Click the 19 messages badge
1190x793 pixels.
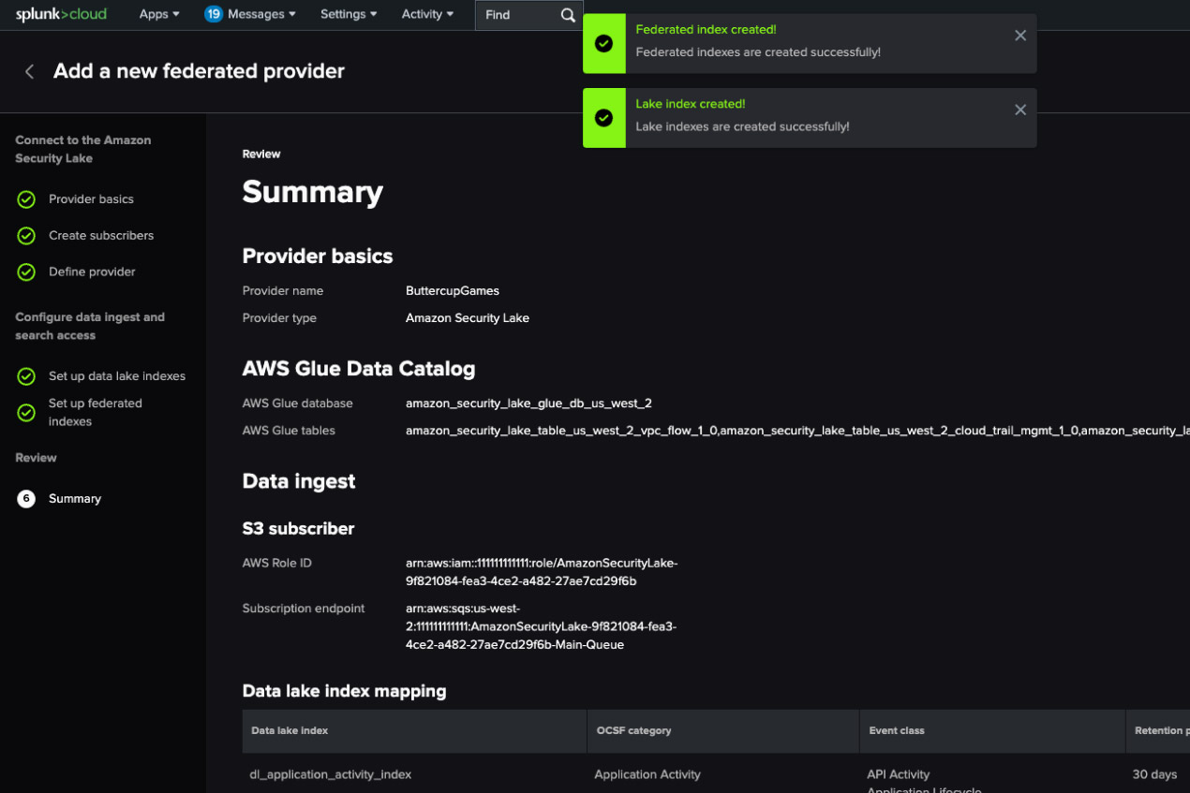click(214, 14)
